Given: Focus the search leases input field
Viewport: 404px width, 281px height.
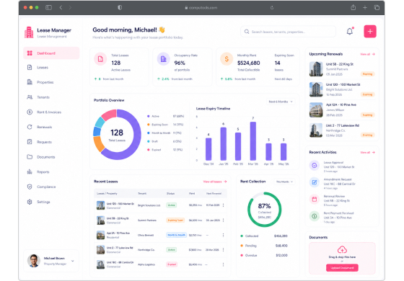Looking at the screenshot, I should click(x=288, y=32).
